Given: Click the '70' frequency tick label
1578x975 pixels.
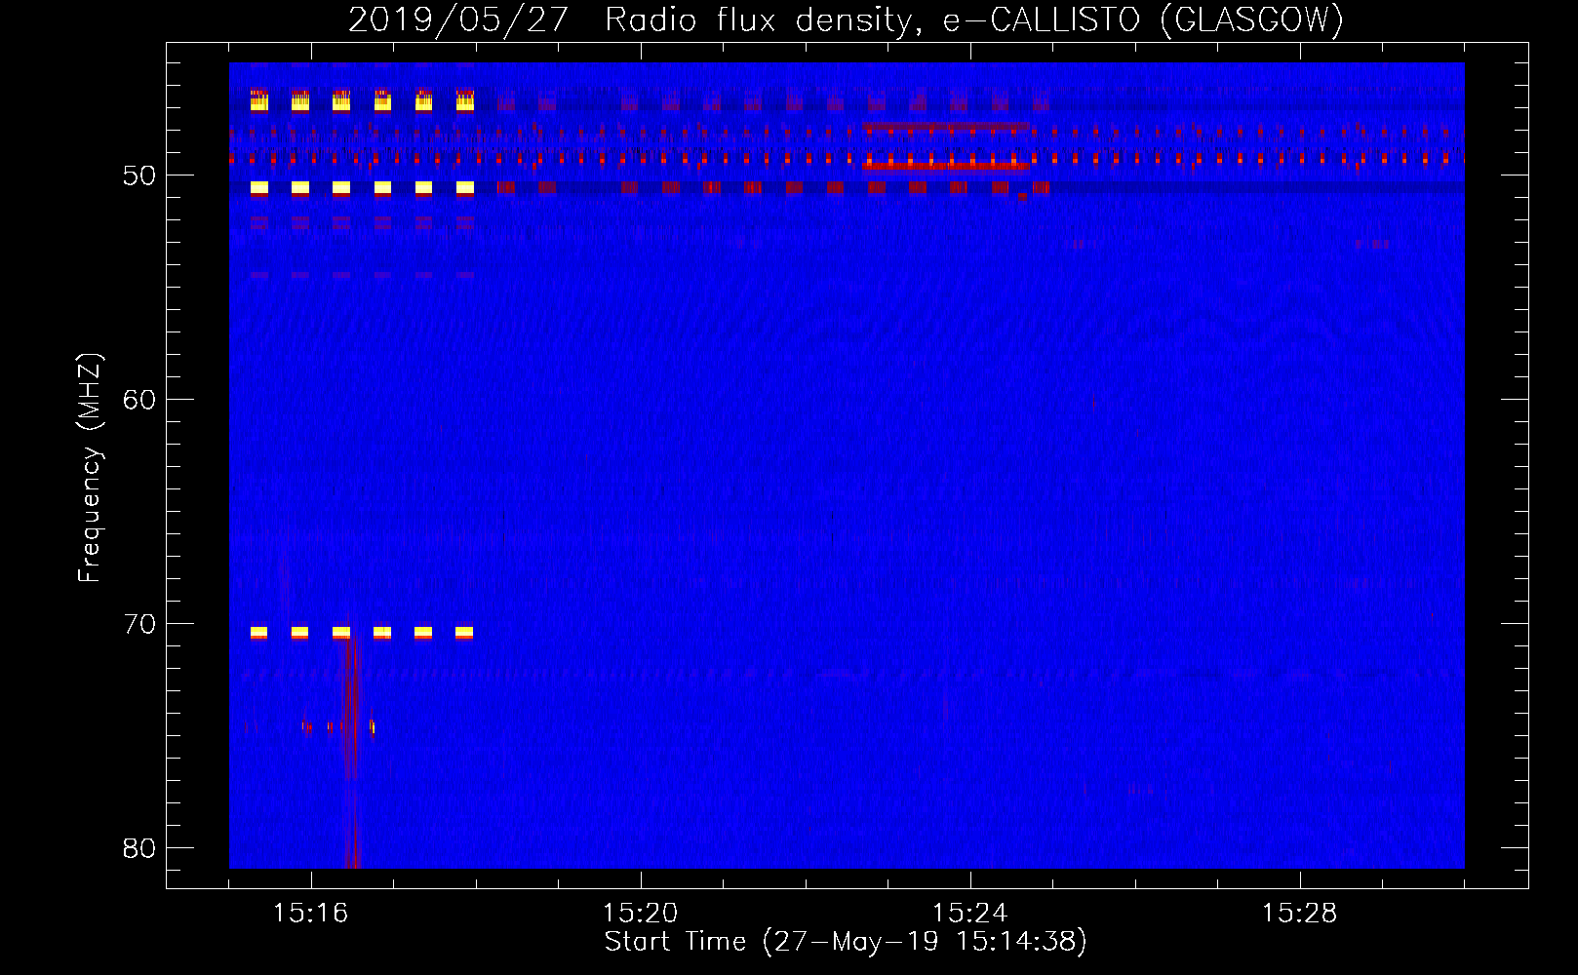Looking at the screenshot, I should 139,624.
